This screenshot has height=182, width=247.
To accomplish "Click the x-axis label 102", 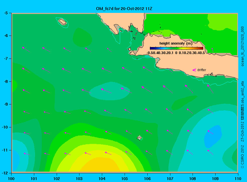I will (x=56, y=179).
